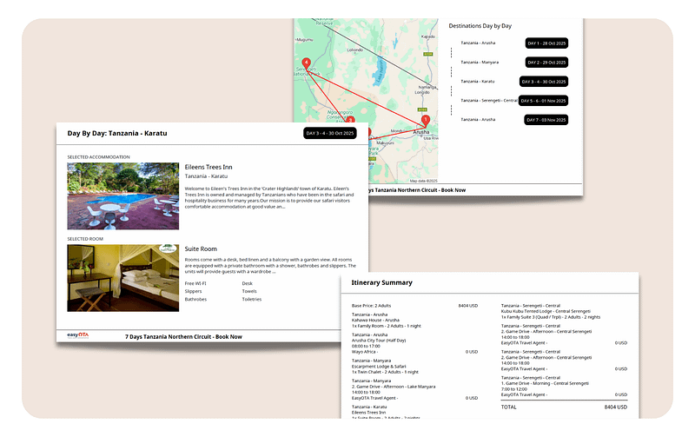Select the DAY 1 - 28 Oct 2025 badge
The width and height of the screenshot is (695, 437).
coord(546,42)
